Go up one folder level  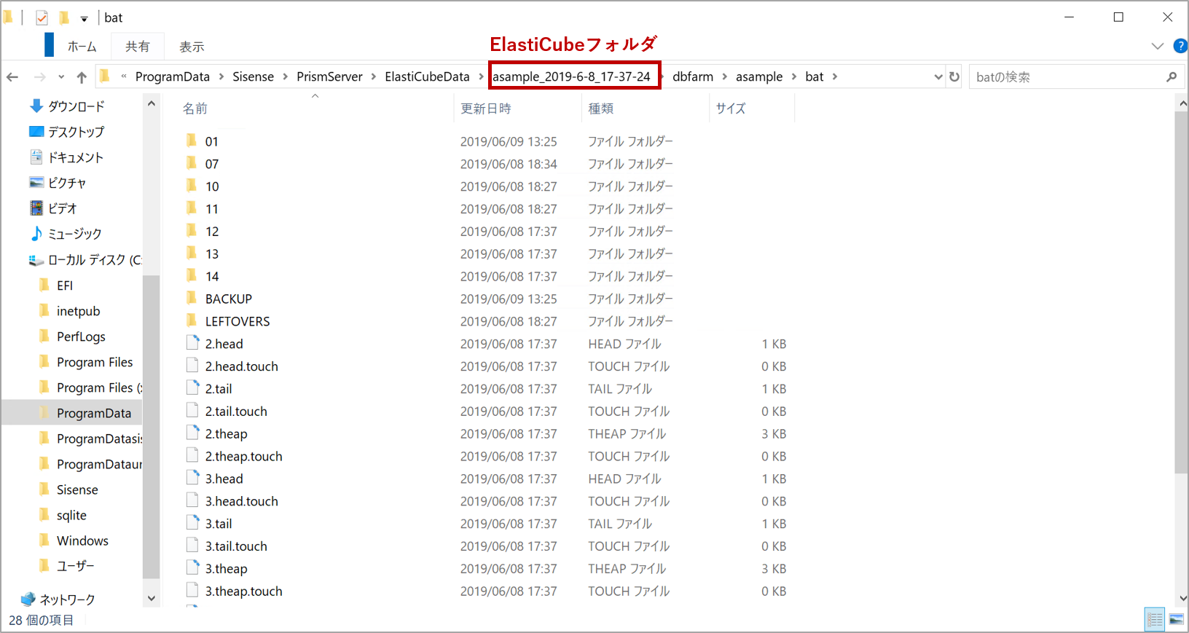82,76
